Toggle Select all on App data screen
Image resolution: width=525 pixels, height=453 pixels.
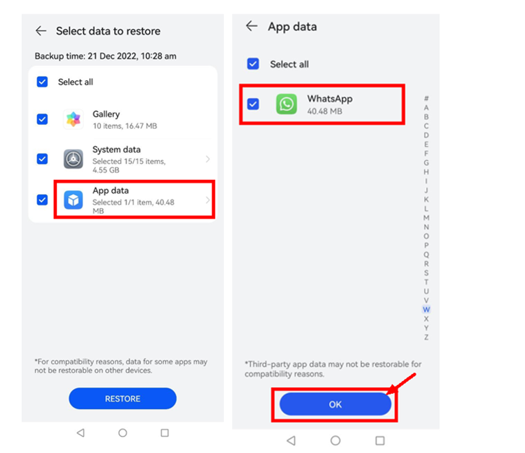click(x=253, y=64)
